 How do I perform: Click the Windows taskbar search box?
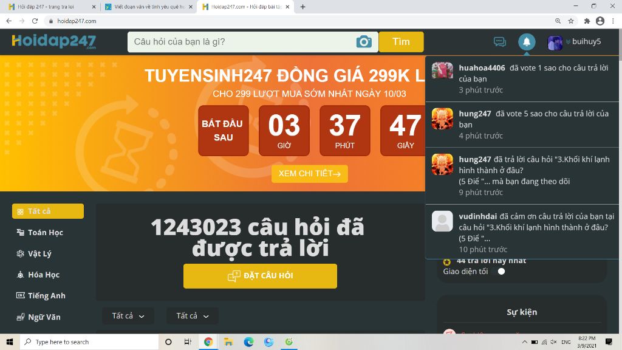pos(89,341)
